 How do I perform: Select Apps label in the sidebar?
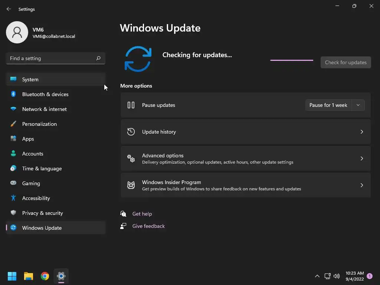pyautogui.click(x=28, y=139)
